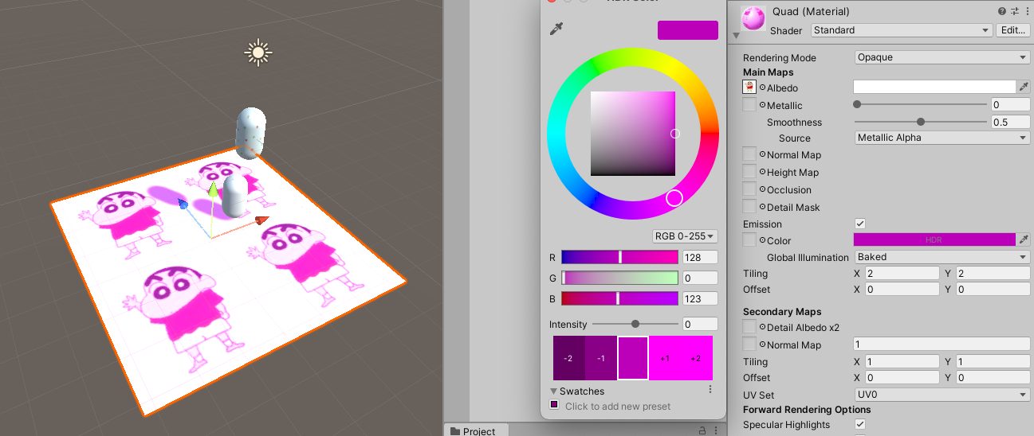Image resolution: width=1034 pixels, height=436 pixels.
Task: Open the Source Metallic Alpha dropdown
Action: coord(942,138)
